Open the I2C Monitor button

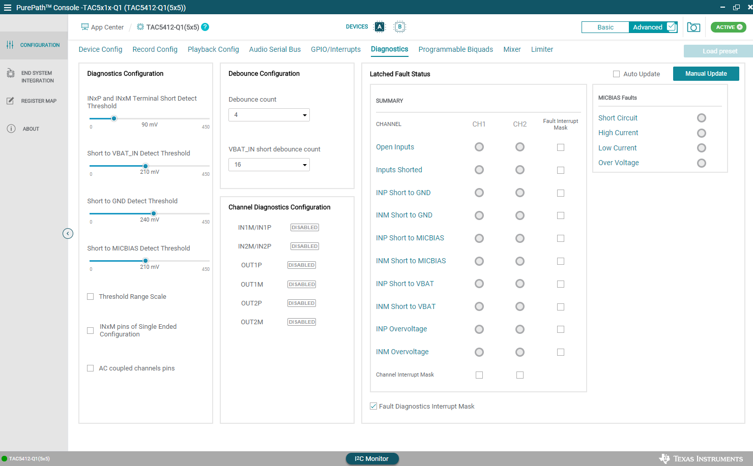pyautogui.click(x=372, y=458)
